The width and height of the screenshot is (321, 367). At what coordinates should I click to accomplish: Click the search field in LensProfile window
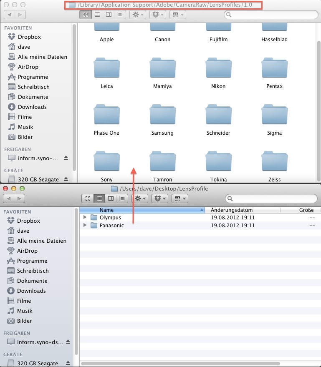272,199
